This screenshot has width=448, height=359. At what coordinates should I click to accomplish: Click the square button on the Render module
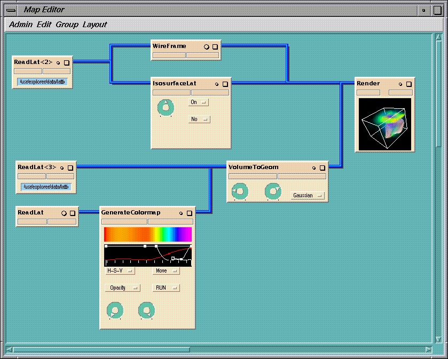point(409,84)
